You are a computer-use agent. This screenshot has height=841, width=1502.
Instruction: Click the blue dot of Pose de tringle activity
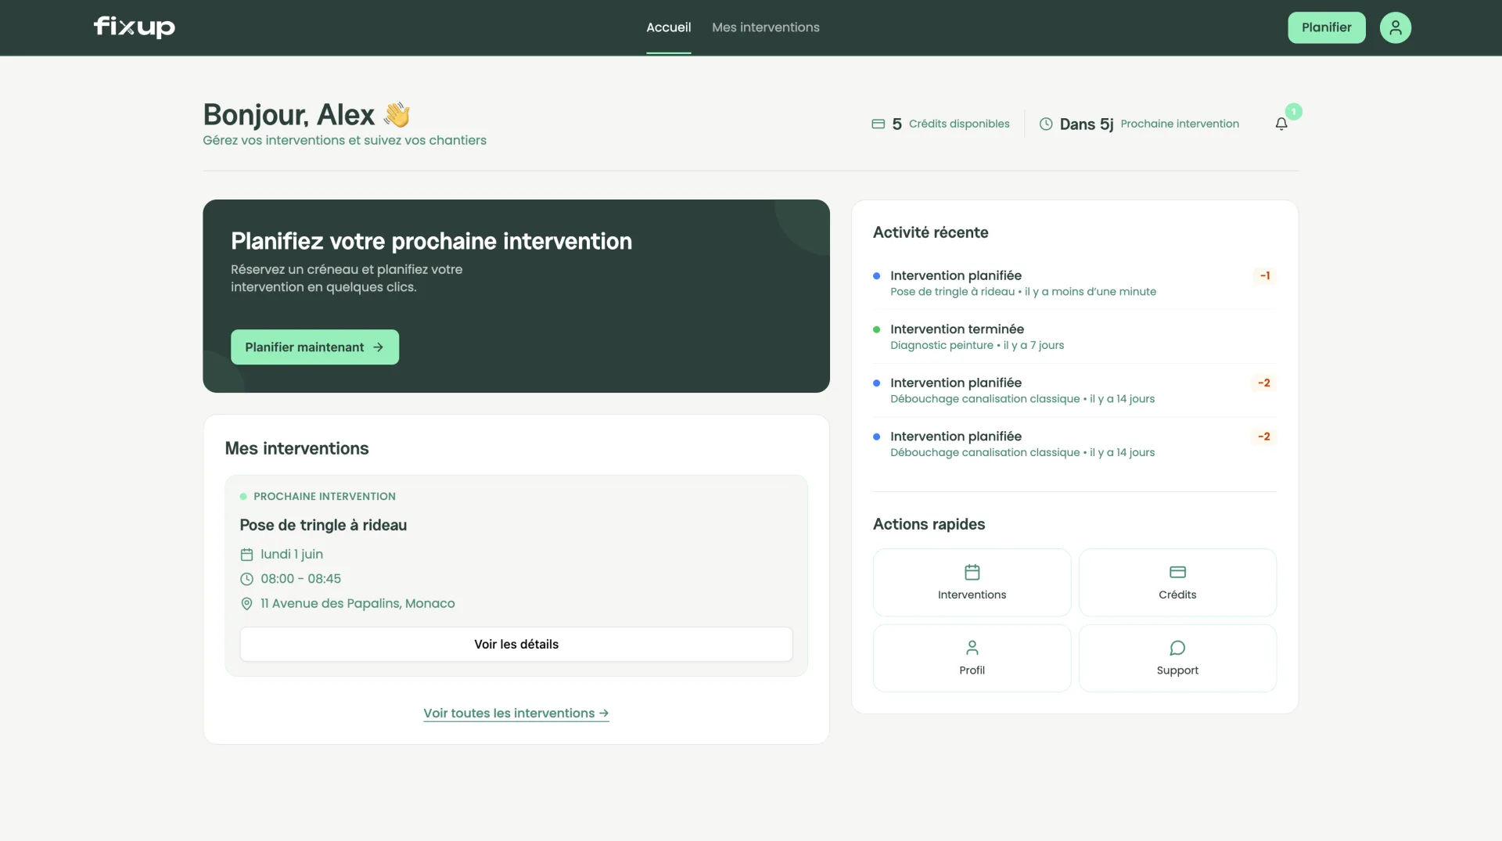tap(876, 275)
